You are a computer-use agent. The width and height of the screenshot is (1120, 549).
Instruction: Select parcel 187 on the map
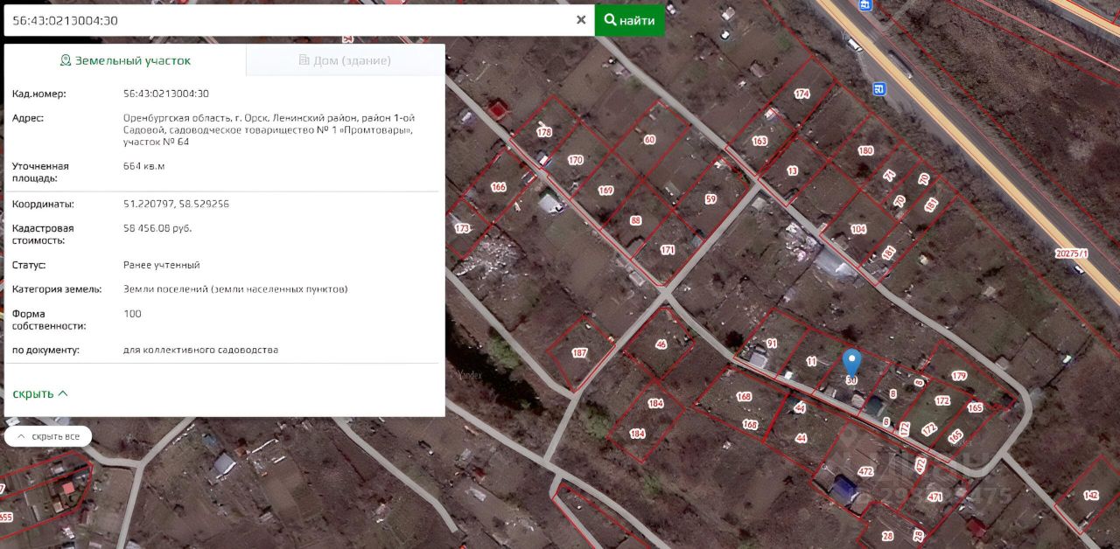tap(579, 353)
